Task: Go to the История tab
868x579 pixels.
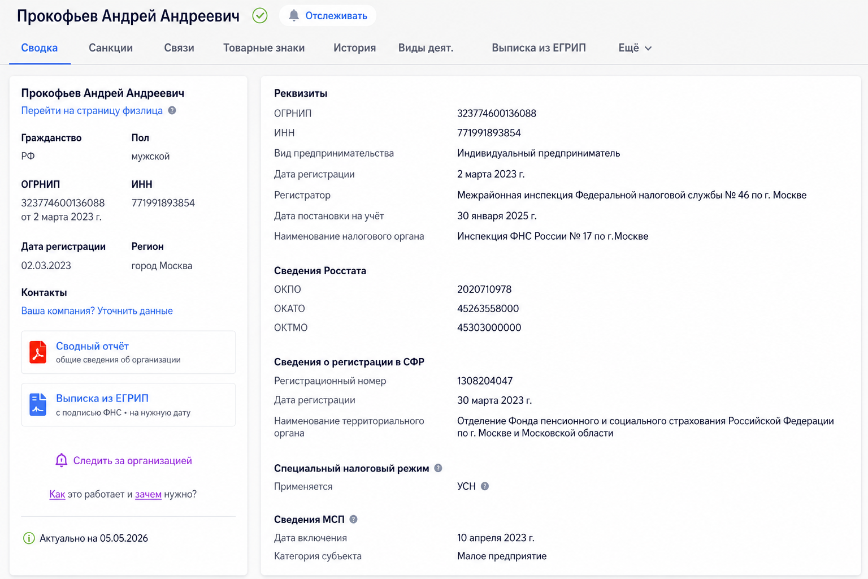Action: pos(354,48)
